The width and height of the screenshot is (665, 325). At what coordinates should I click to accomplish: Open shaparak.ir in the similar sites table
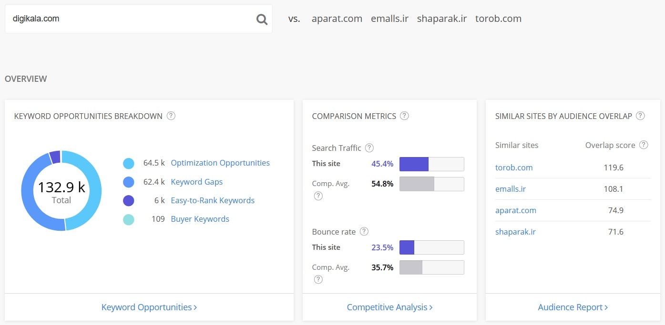coord(516,232)
